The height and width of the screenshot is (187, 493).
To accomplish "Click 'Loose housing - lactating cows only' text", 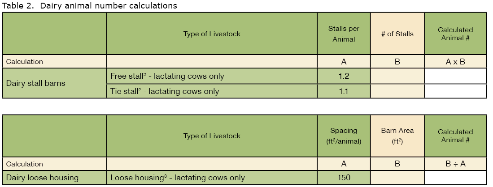I will point(177,178).
